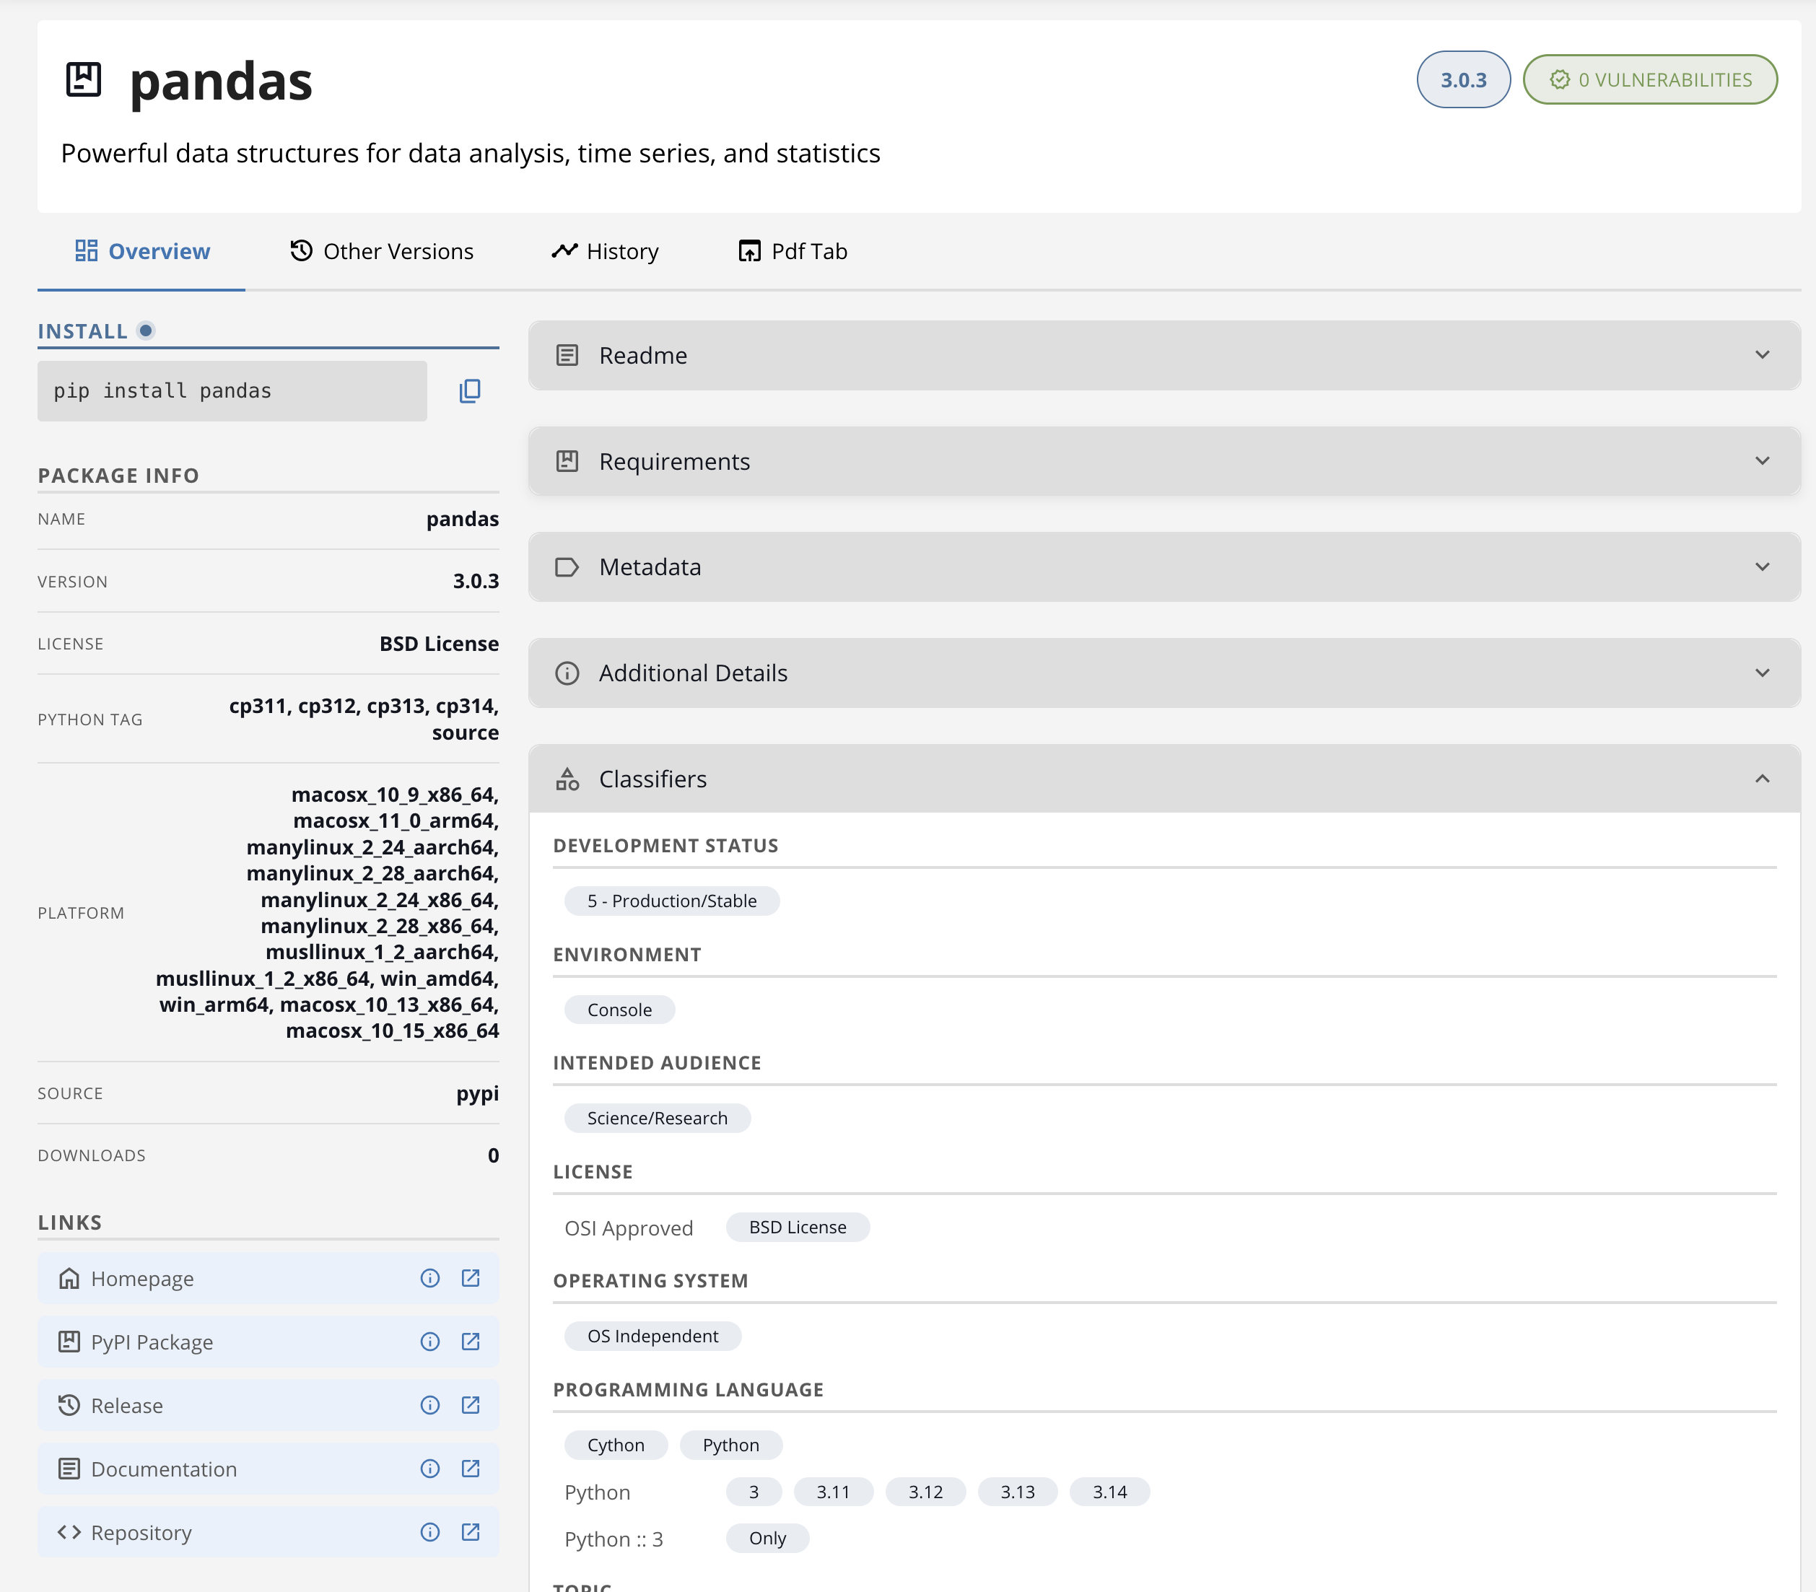Click the 'pypi' source value

click(478, 1093)
